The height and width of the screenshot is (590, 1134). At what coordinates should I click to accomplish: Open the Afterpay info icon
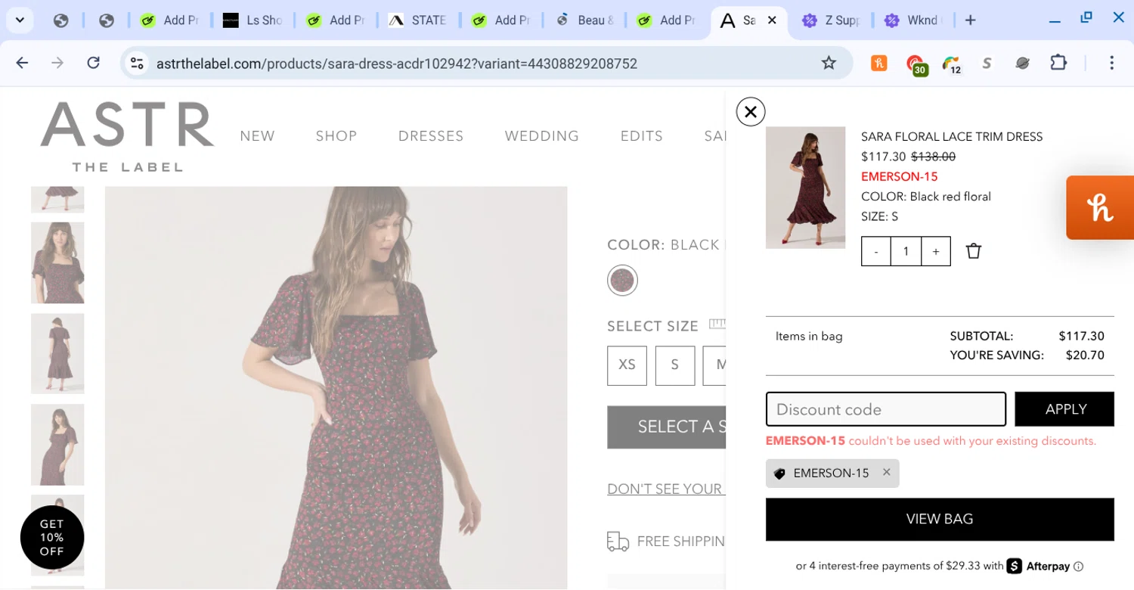coord(1079,567)
